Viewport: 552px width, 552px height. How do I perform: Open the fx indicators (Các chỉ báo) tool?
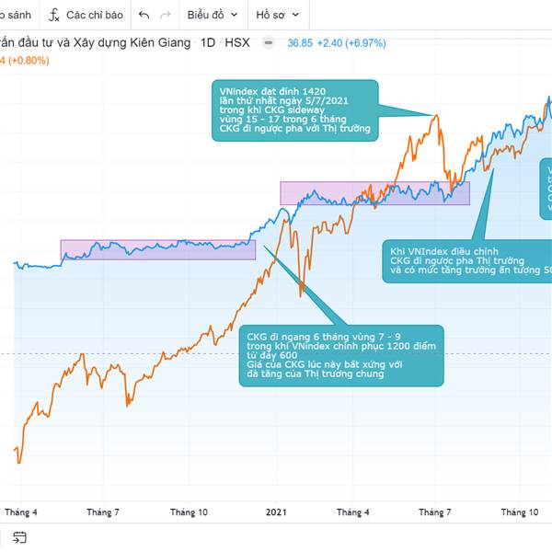[86, 16]
